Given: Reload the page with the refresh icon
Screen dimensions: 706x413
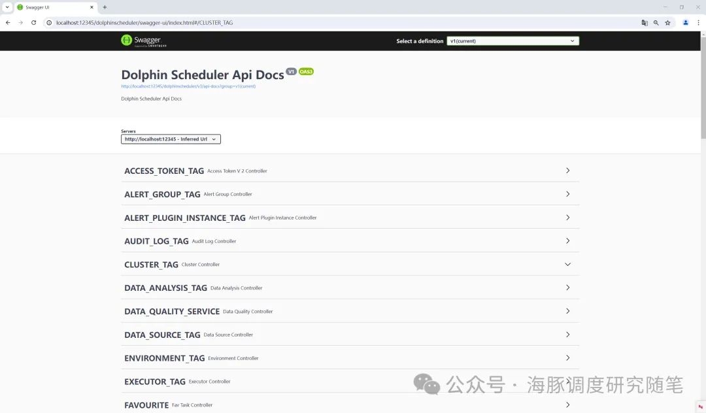Looking at the screenshot, I should pos(33,22).
